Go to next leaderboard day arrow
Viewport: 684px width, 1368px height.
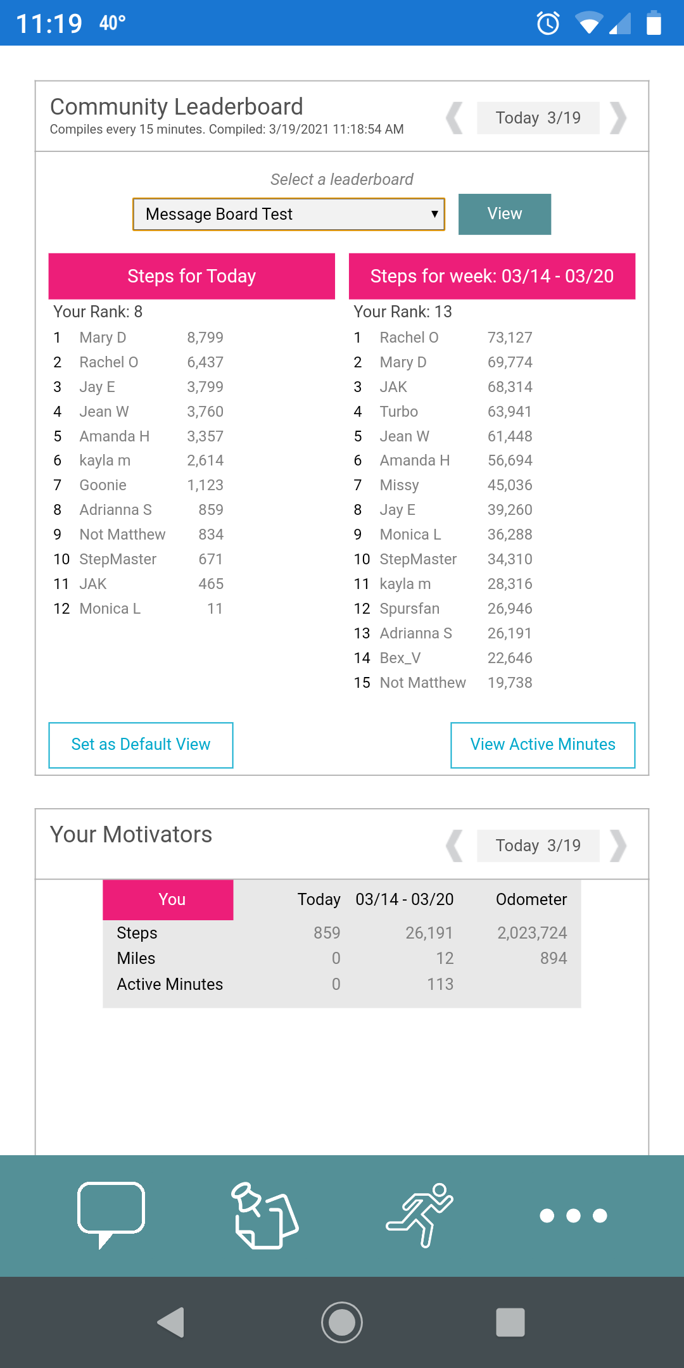pos(618,118)
